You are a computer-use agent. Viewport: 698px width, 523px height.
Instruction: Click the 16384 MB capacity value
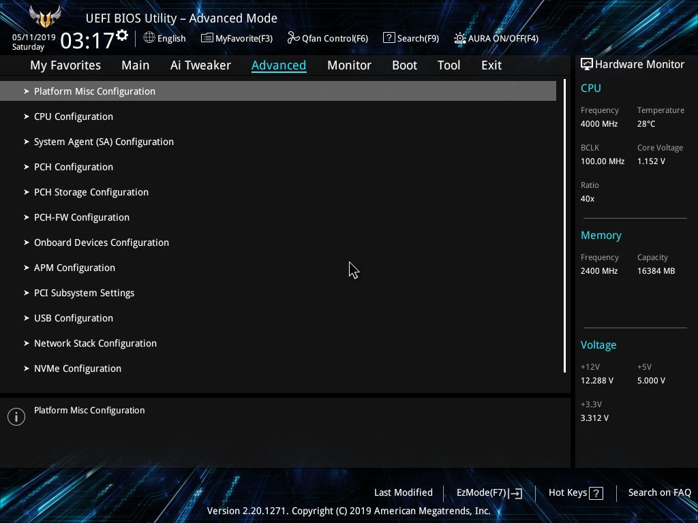tap(656, 271)
